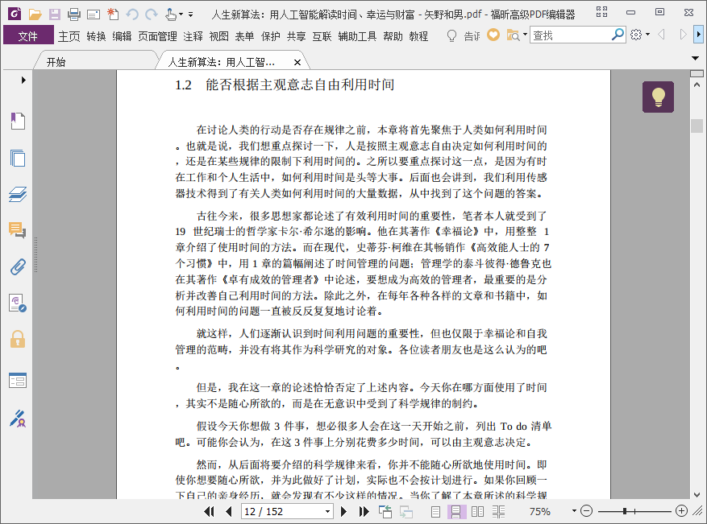Screen dimensions: 707x524
Task: Click the scroll-up arrow of the document
Action: coord(697,85)
